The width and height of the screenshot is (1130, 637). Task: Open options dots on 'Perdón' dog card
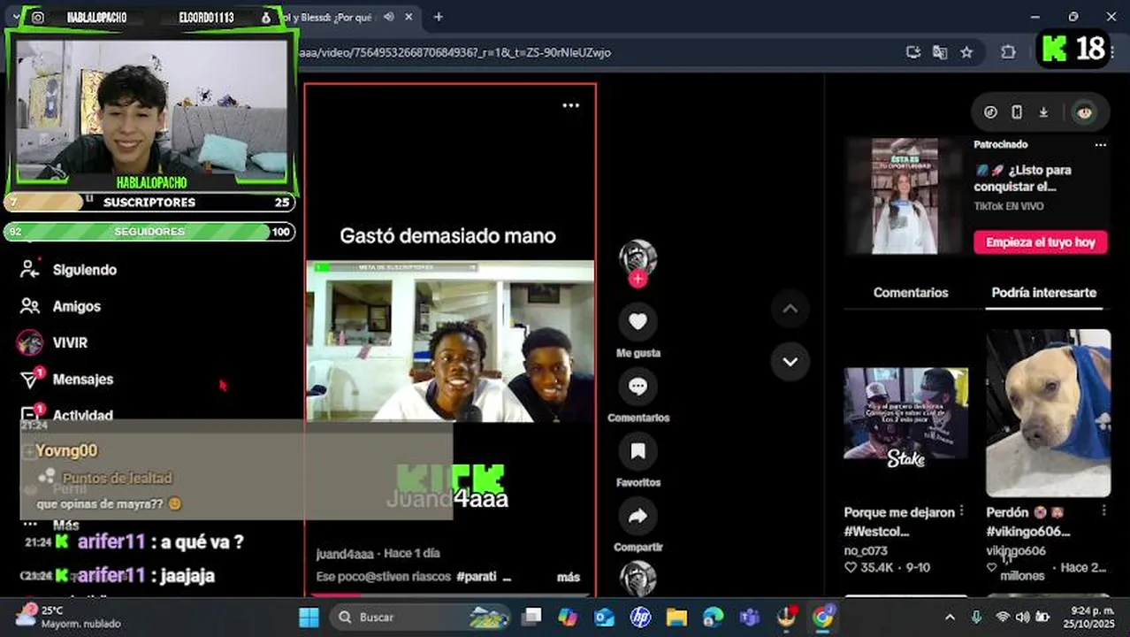(x=1103, y=511)
